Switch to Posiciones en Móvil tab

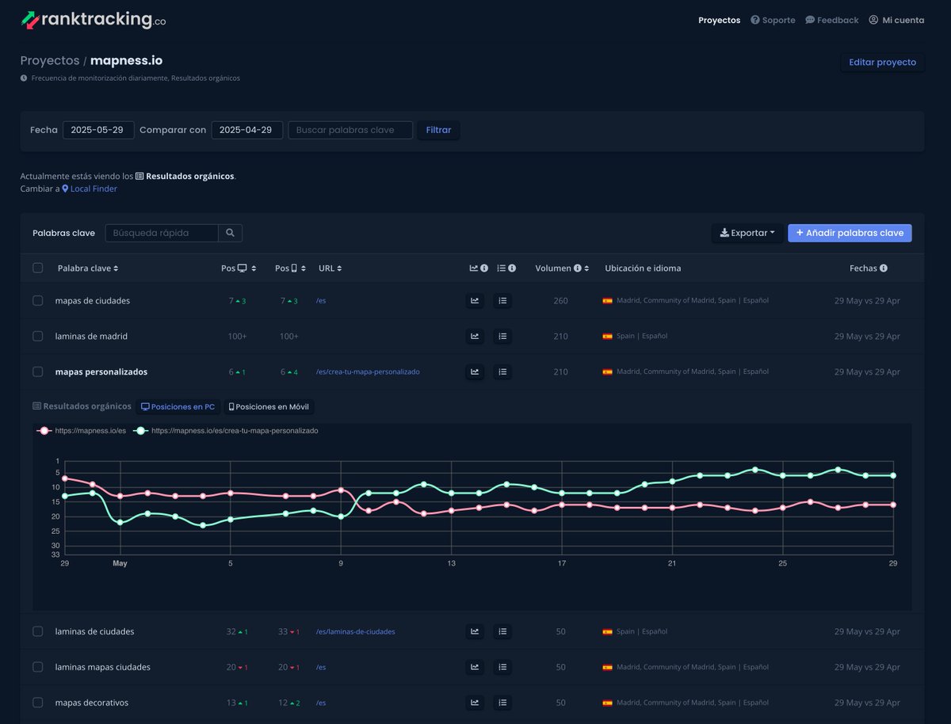click(x=269, y=406)
